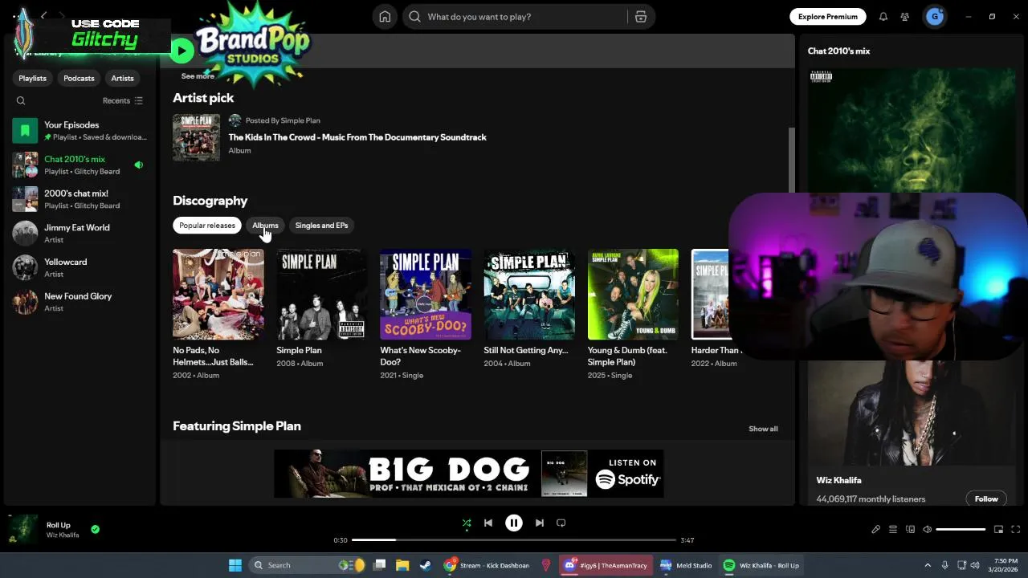Image resolution: width=1028 pixels, height=578 pixels.
Task: Pause the current song
Action: pyautogui.click(x=514, y=523)
